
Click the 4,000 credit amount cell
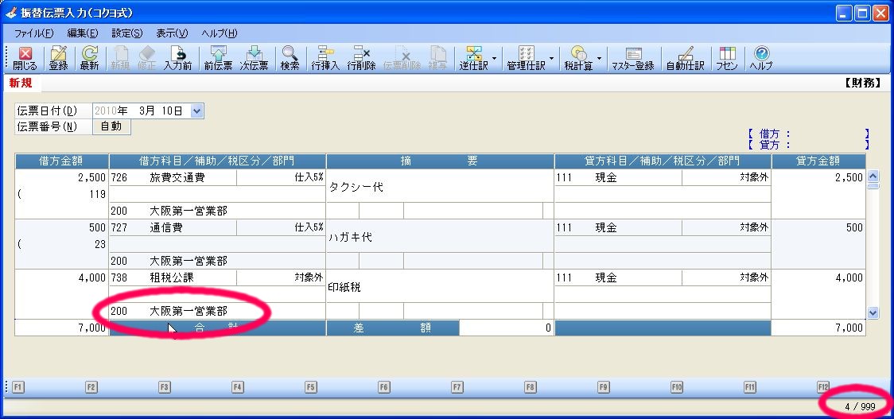(x=818, y=277)
